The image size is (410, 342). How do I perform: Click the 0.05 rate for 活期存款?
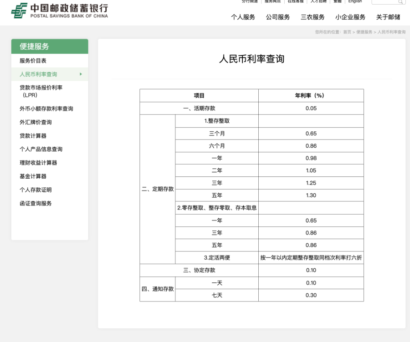point(311,108)
